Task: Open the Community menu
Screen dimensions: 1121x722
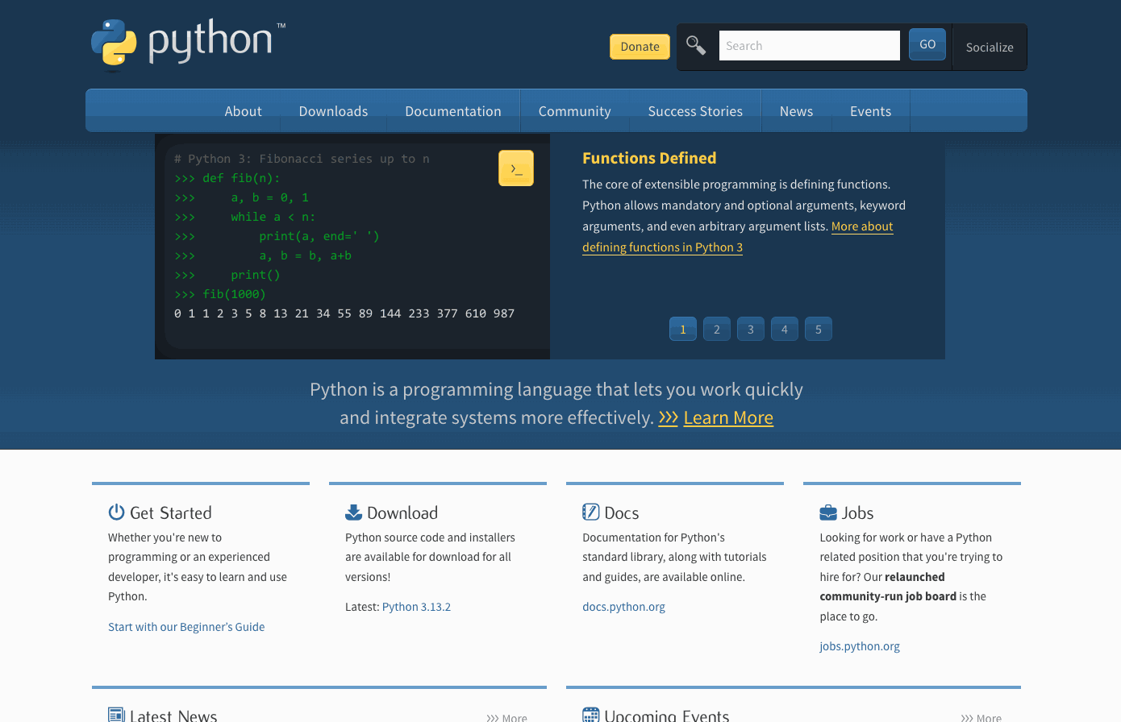Action: 574,111
